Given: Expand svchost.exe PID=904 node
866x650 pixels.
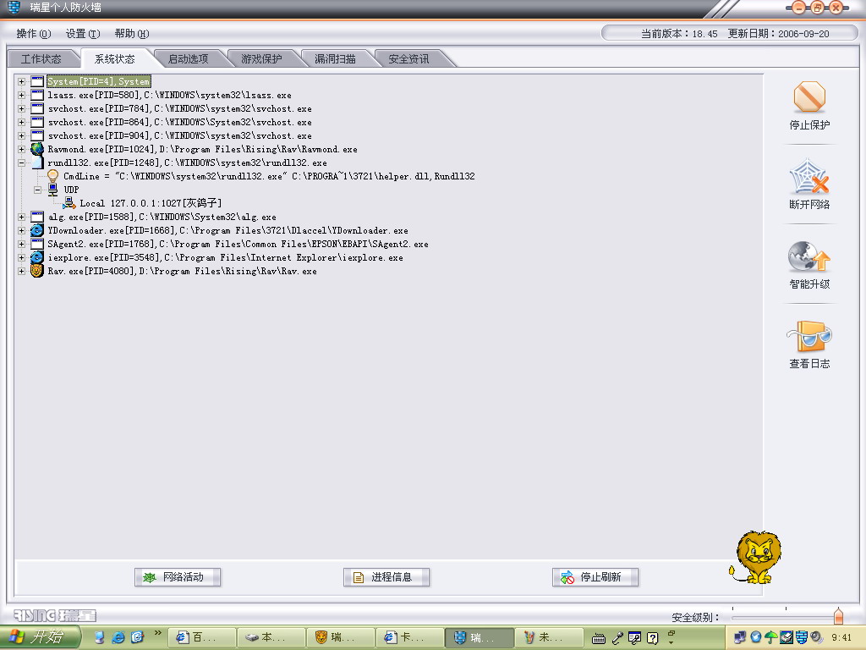Looking at the screenshot, I should click(21, 135).
